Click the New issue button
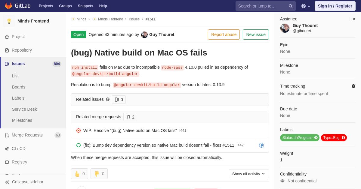The image size is (361, 189). point(256,34)
